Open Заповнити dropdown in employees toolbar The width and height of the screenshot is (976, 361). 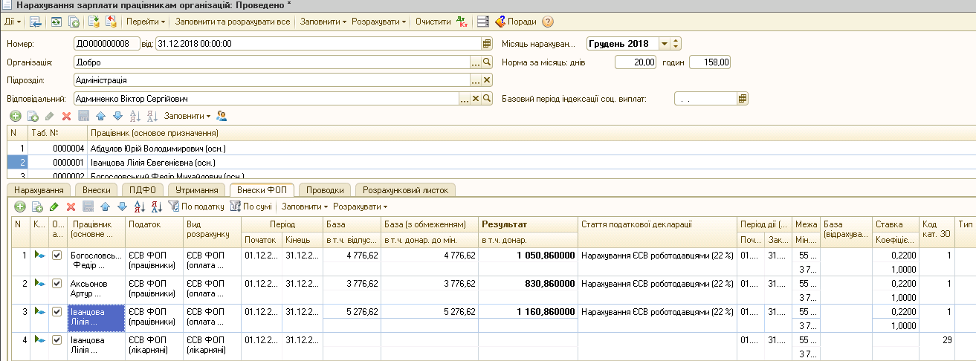tap(187, 116)
